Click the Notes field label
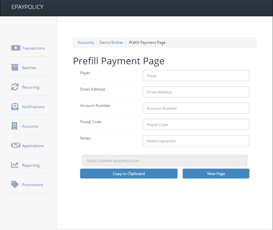The width and height of the screenshot is (273, 230). [85, 138]
